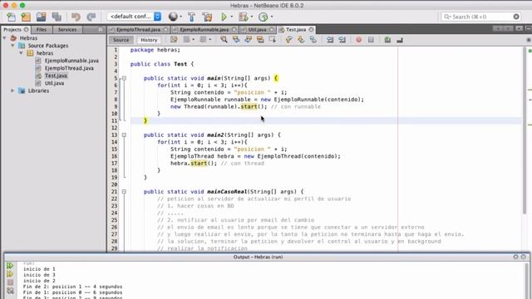Click the Debug Project icon

(244, 17)
